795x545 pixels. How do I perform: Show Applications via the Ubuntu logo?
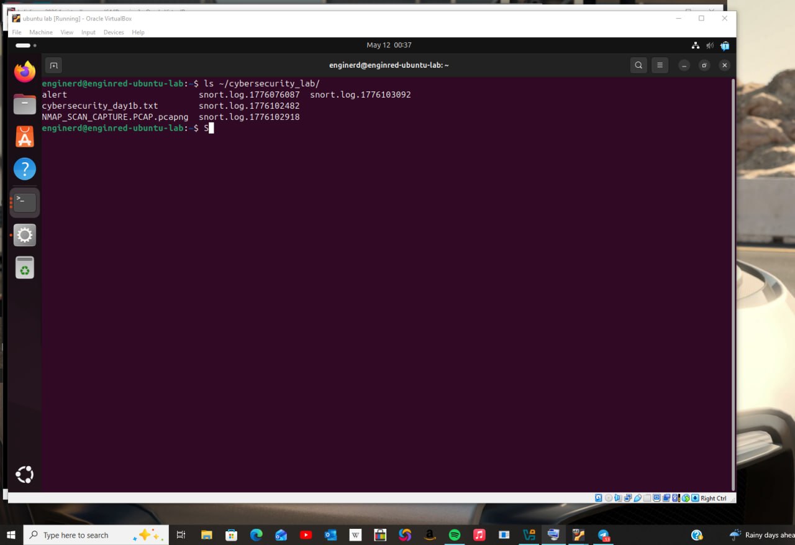click(25, 475)
